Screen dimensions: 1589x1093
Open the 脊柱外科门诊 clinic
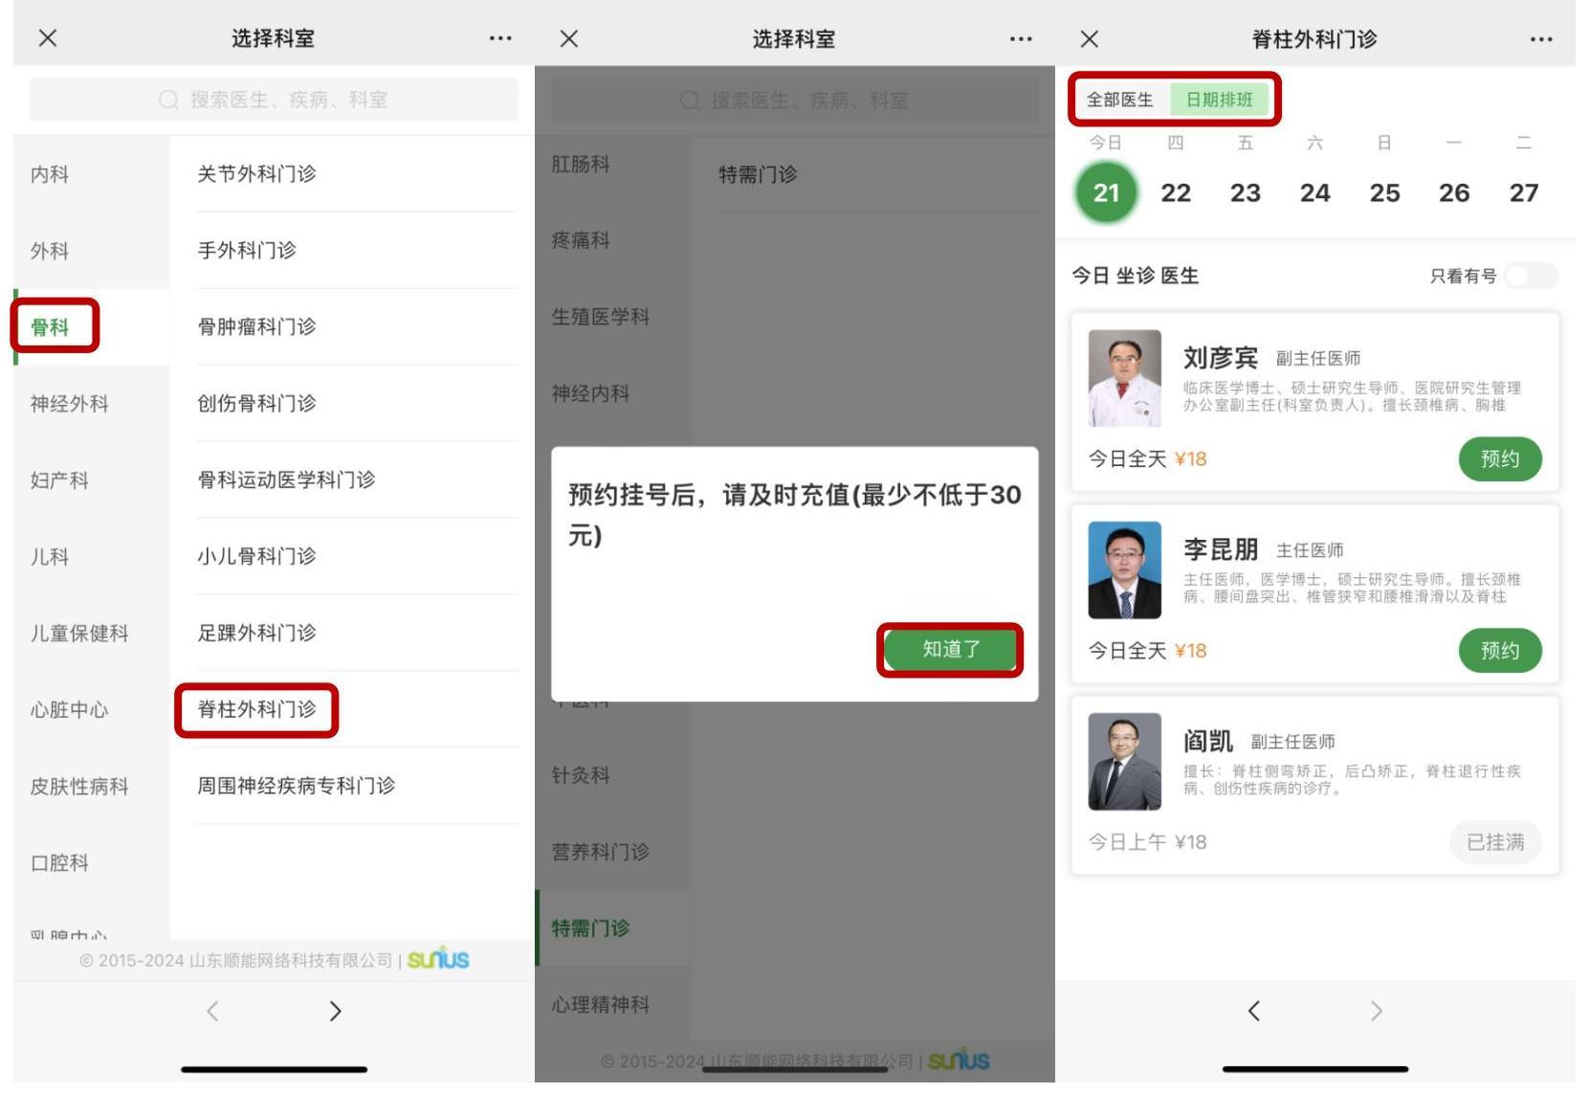(x=257, y=710)
